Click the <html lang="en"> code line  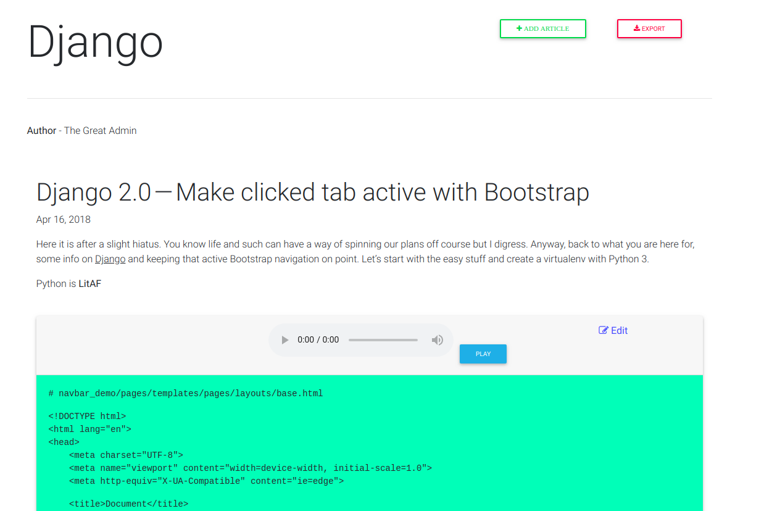point(89,430)
